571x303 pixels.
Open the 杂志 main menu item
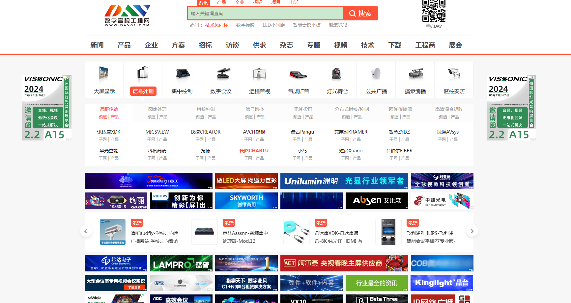pos(286,45)
